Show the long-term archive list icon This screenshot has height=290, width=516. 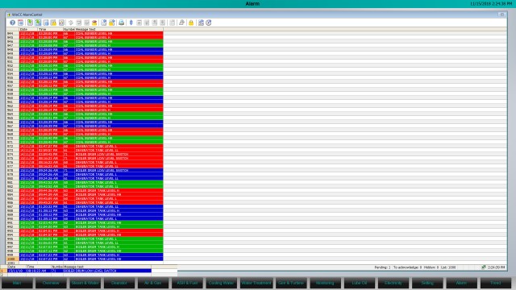(x=46, y=23)
